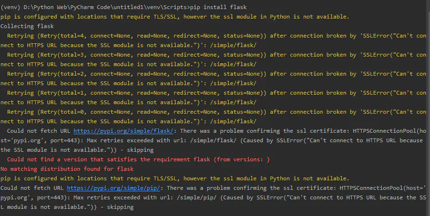Click the first yellow 'pip is configured' warning
This screenshot has width=430, height=216.
[175, 17]
